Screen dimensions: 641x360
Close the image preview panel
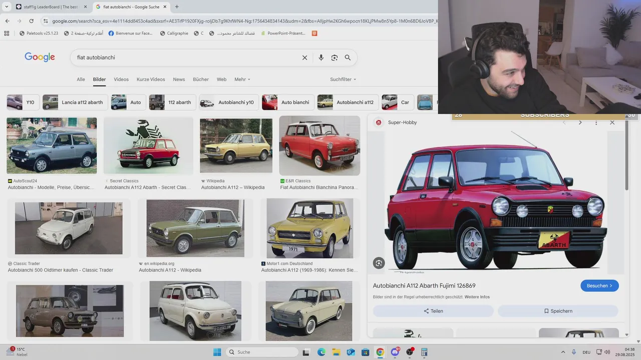tap(612, 122)
